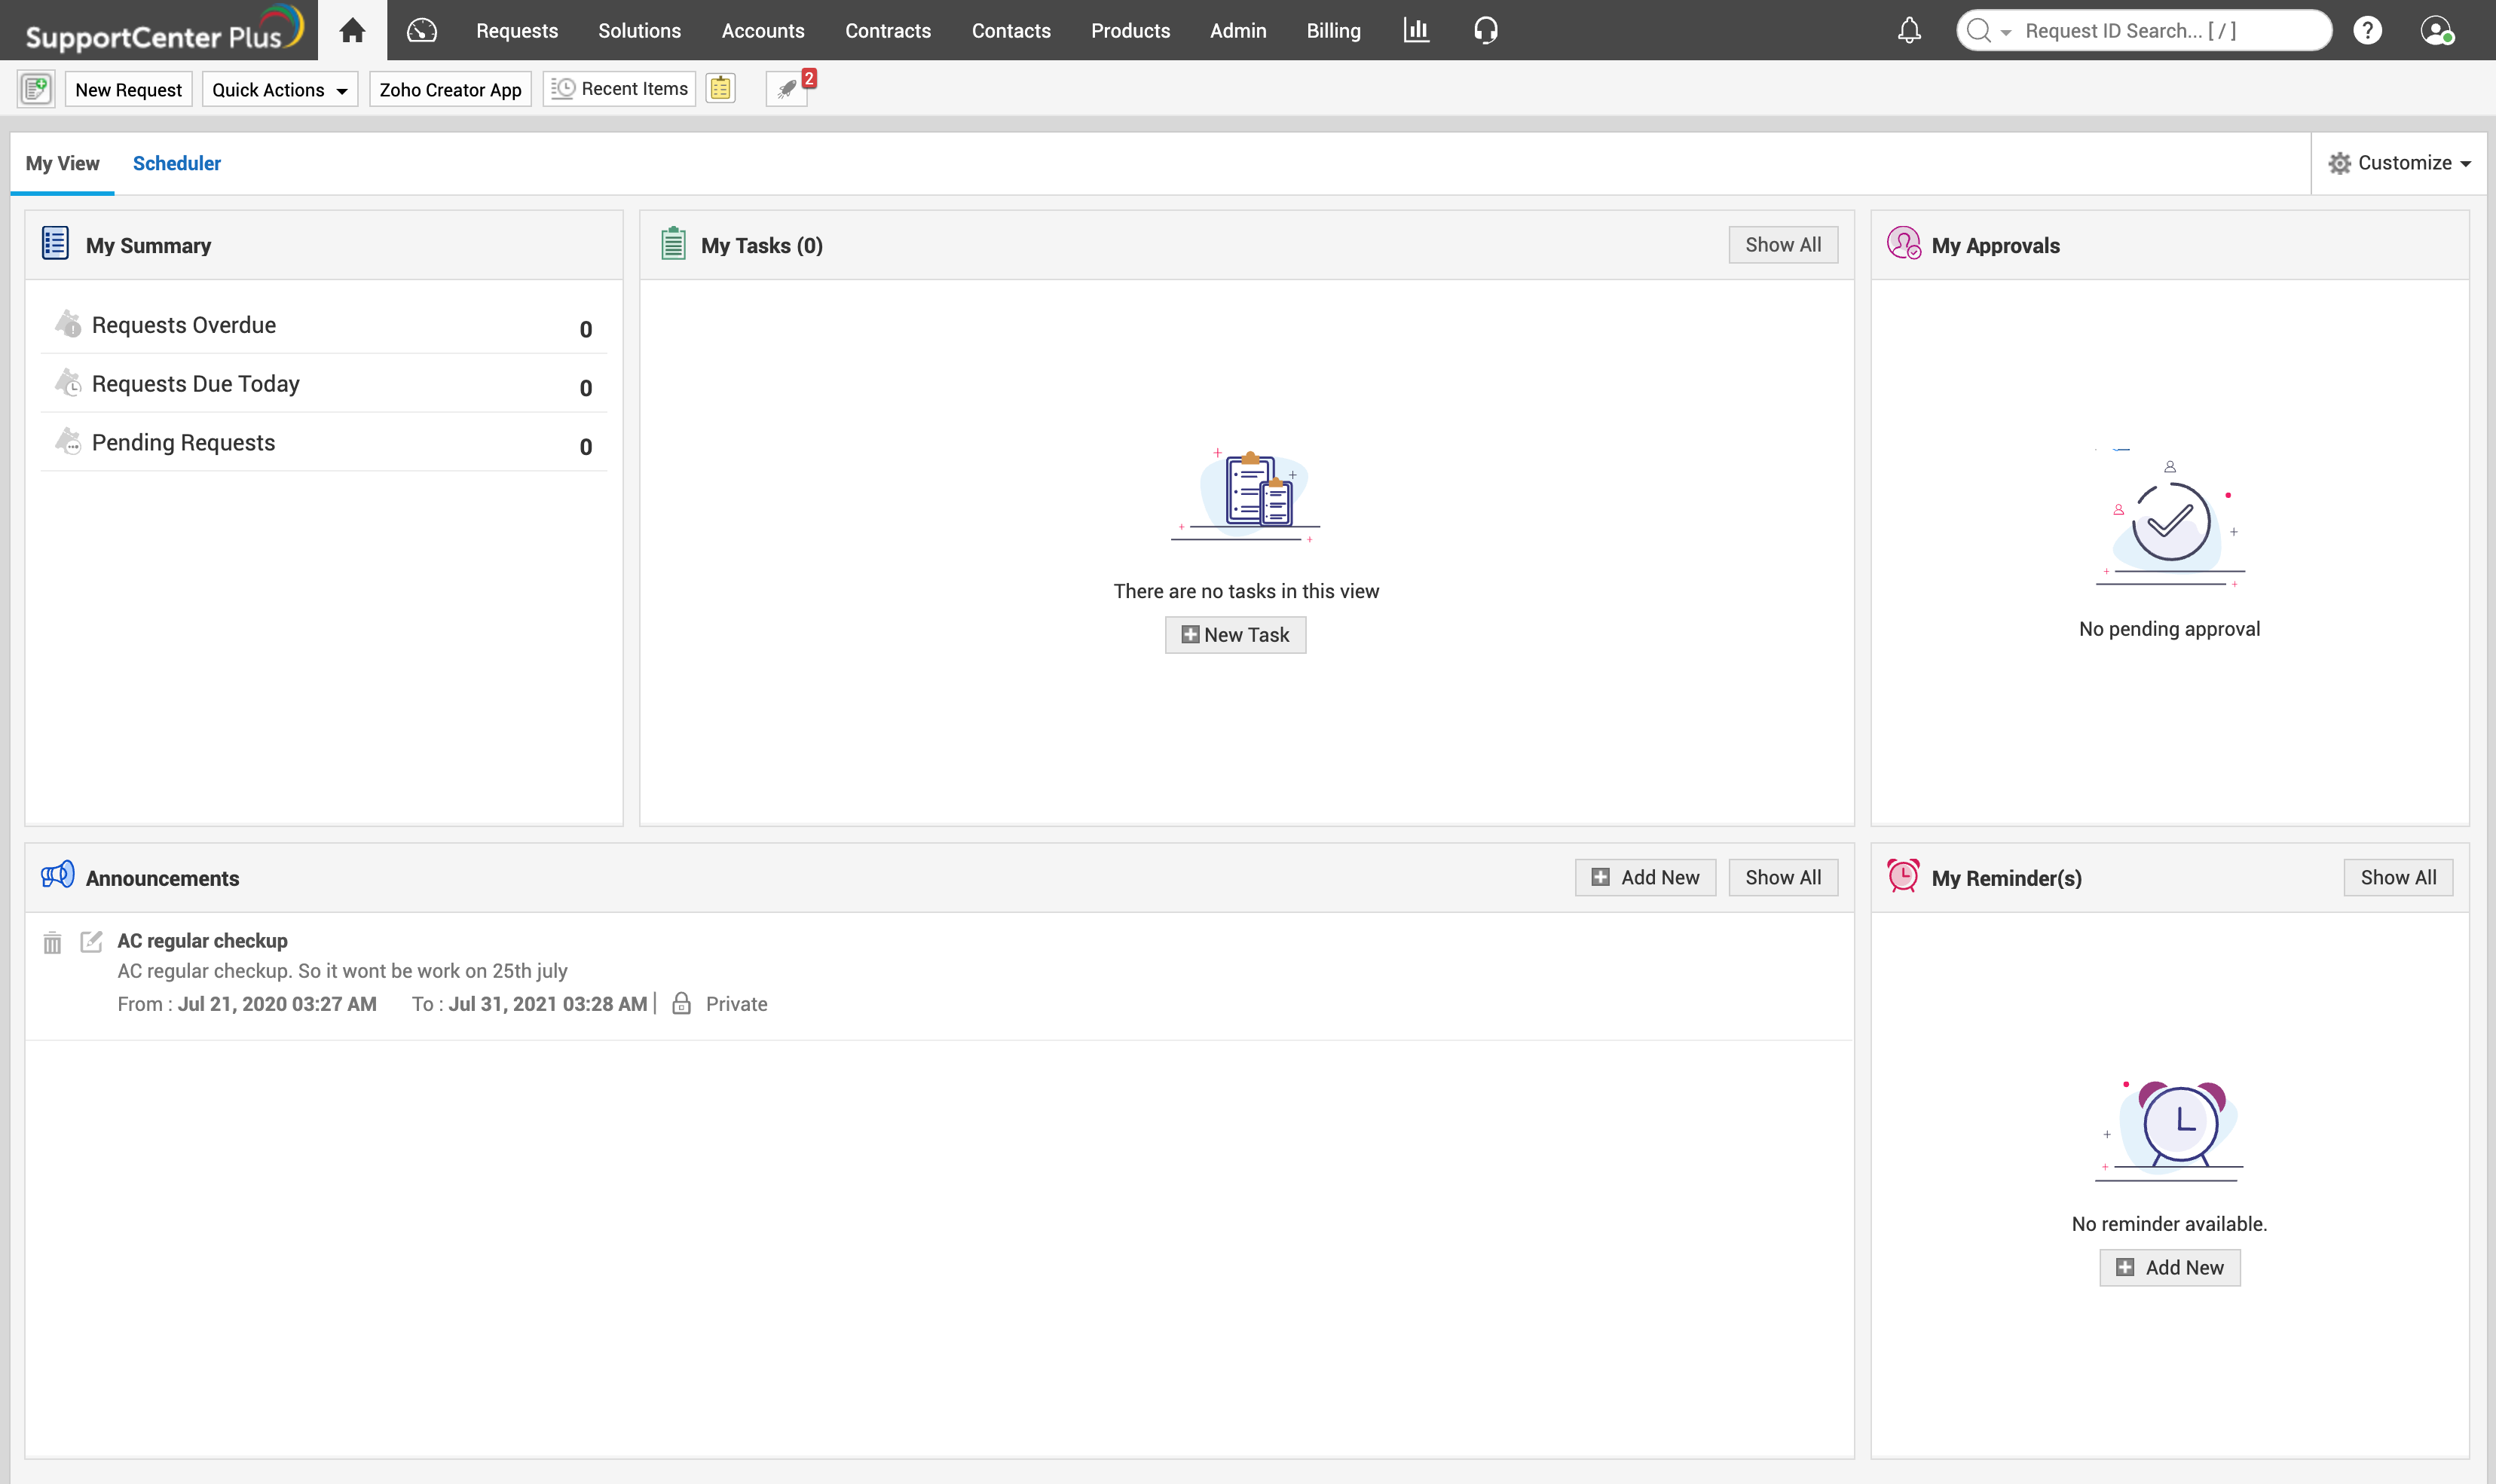2496x1484 pixels.
Task: Open the dashboard gauge icon
Action: (x=421, y=30)
